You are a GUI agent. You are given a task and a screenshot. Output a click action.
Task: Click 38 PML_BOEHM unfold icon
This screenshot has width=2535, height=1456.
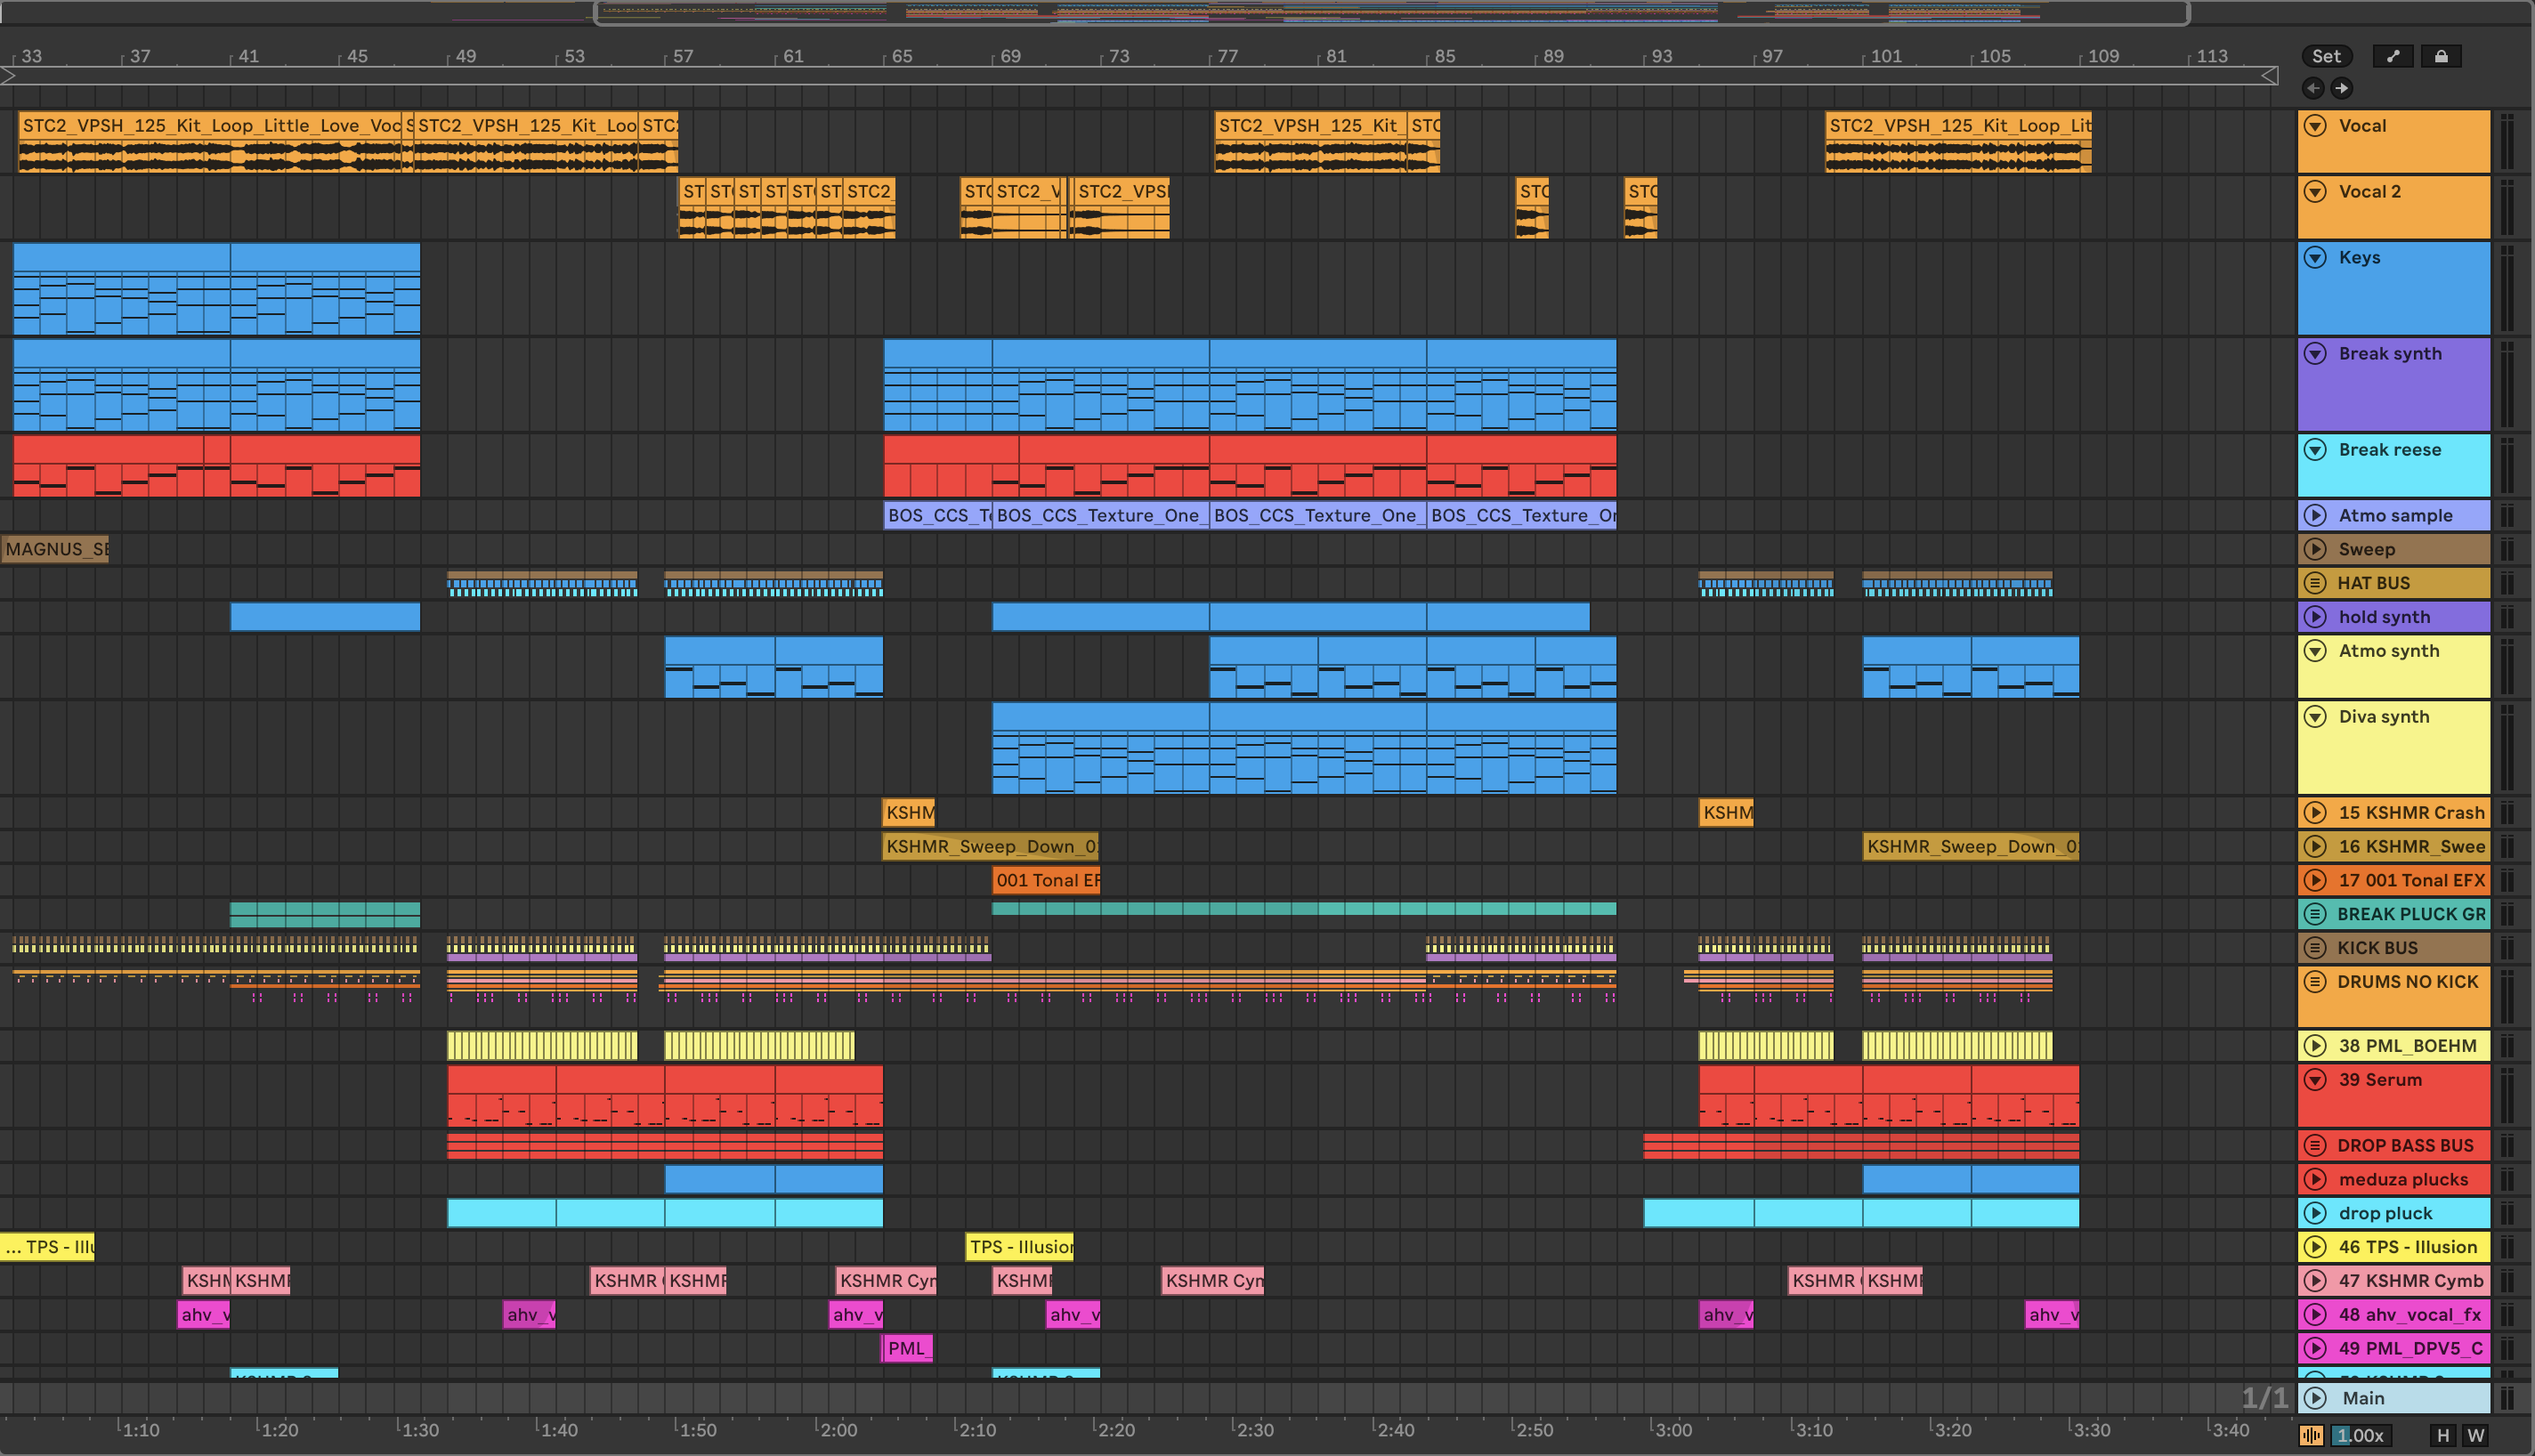(2316, 1045)
